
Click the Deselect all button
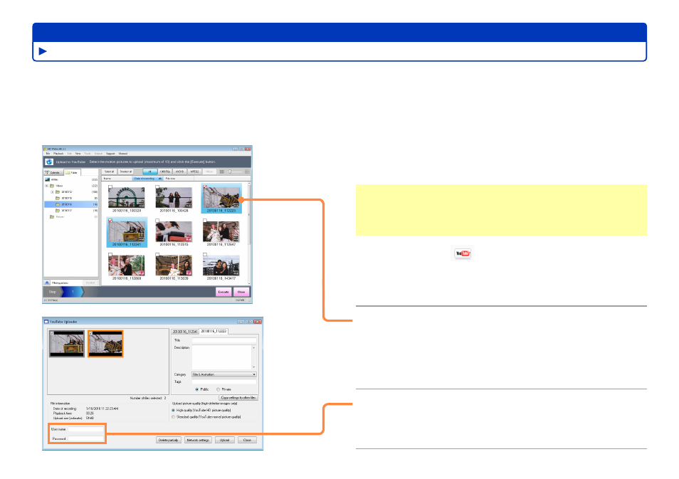[125, 172]
